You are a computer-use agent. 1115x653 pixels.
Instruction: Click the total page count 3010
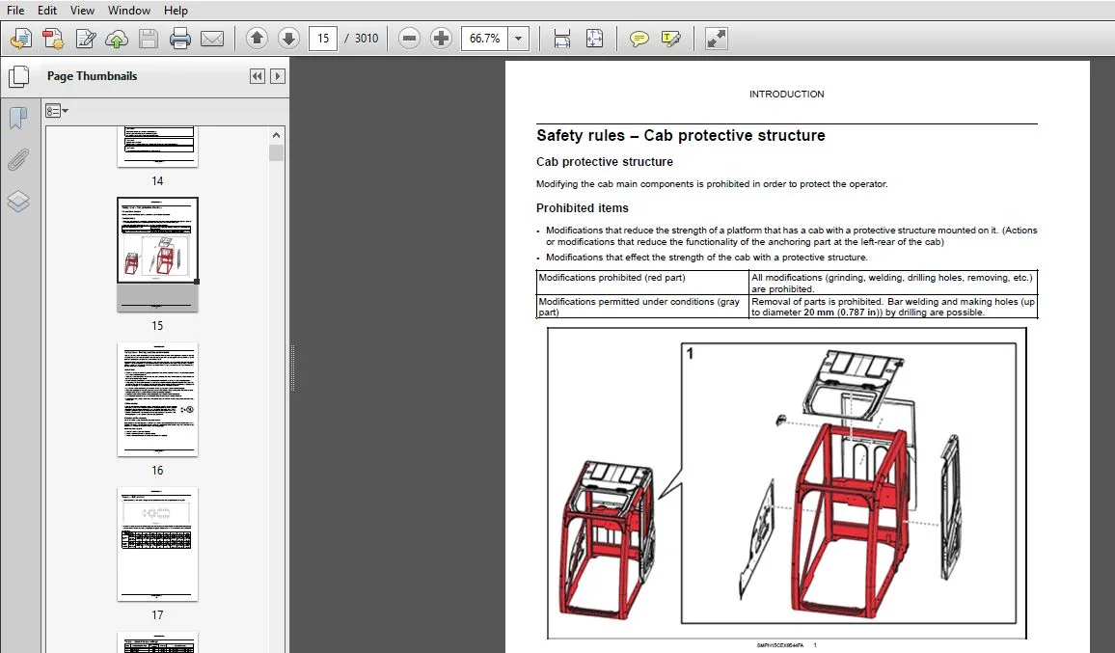pos(367,39)
